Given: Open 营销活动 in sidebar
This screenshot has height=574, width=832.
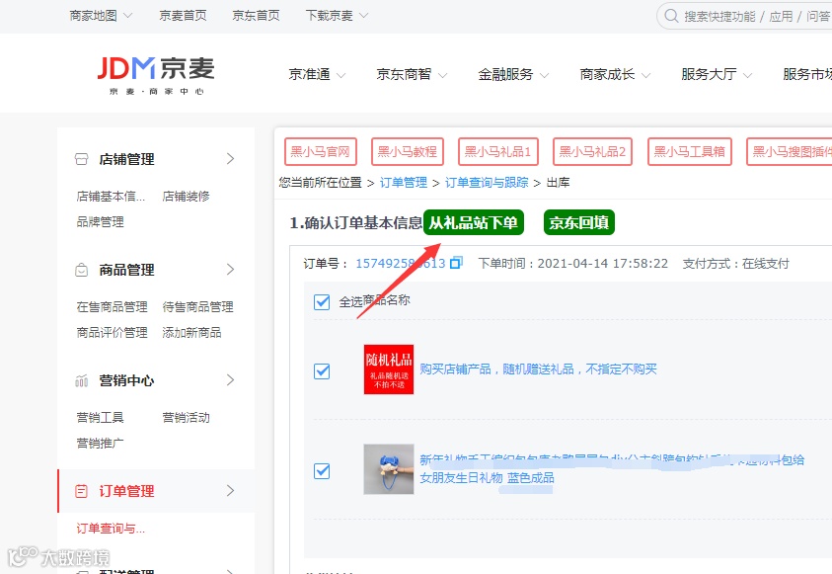Looking at the screenshot, I should tap(186, 418).
